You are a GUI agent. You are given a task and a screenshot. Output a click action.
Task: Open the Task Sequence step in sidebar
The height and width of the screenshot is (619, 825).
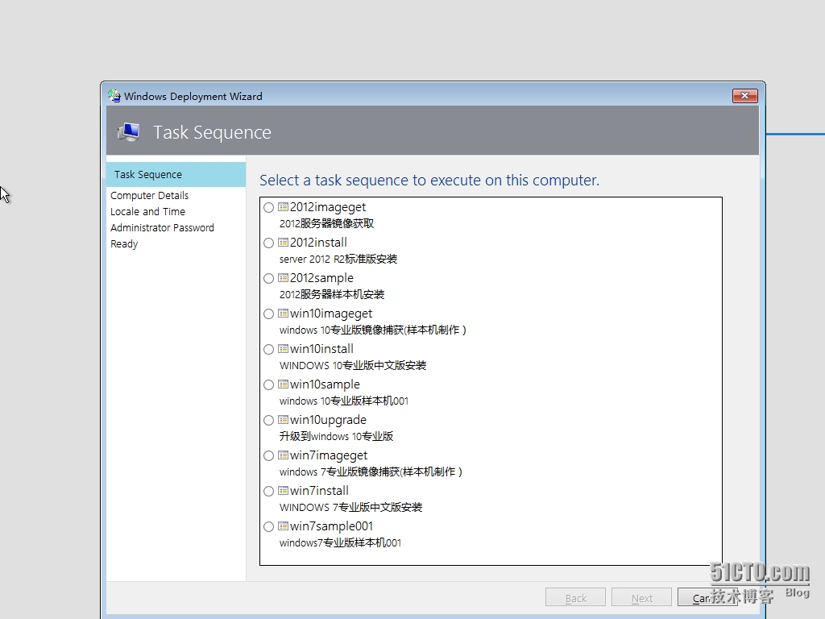click(x=176, y=174)
